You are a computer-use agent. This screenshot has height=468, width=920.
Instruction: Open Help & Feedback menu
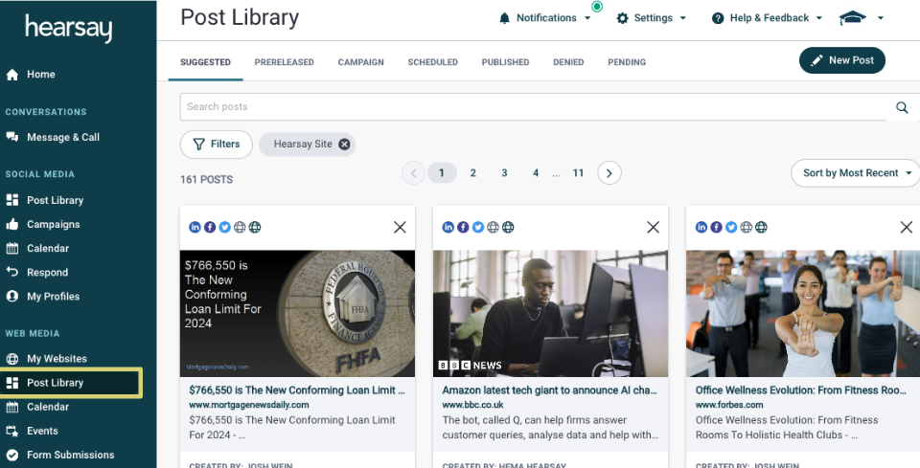click(x=768, y=18)
